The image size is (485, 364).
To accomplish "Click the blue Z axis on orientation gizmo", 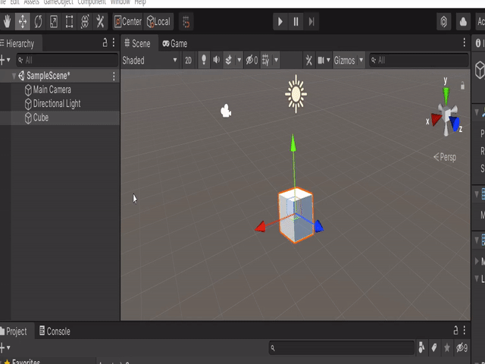I will tap(455, 123).
